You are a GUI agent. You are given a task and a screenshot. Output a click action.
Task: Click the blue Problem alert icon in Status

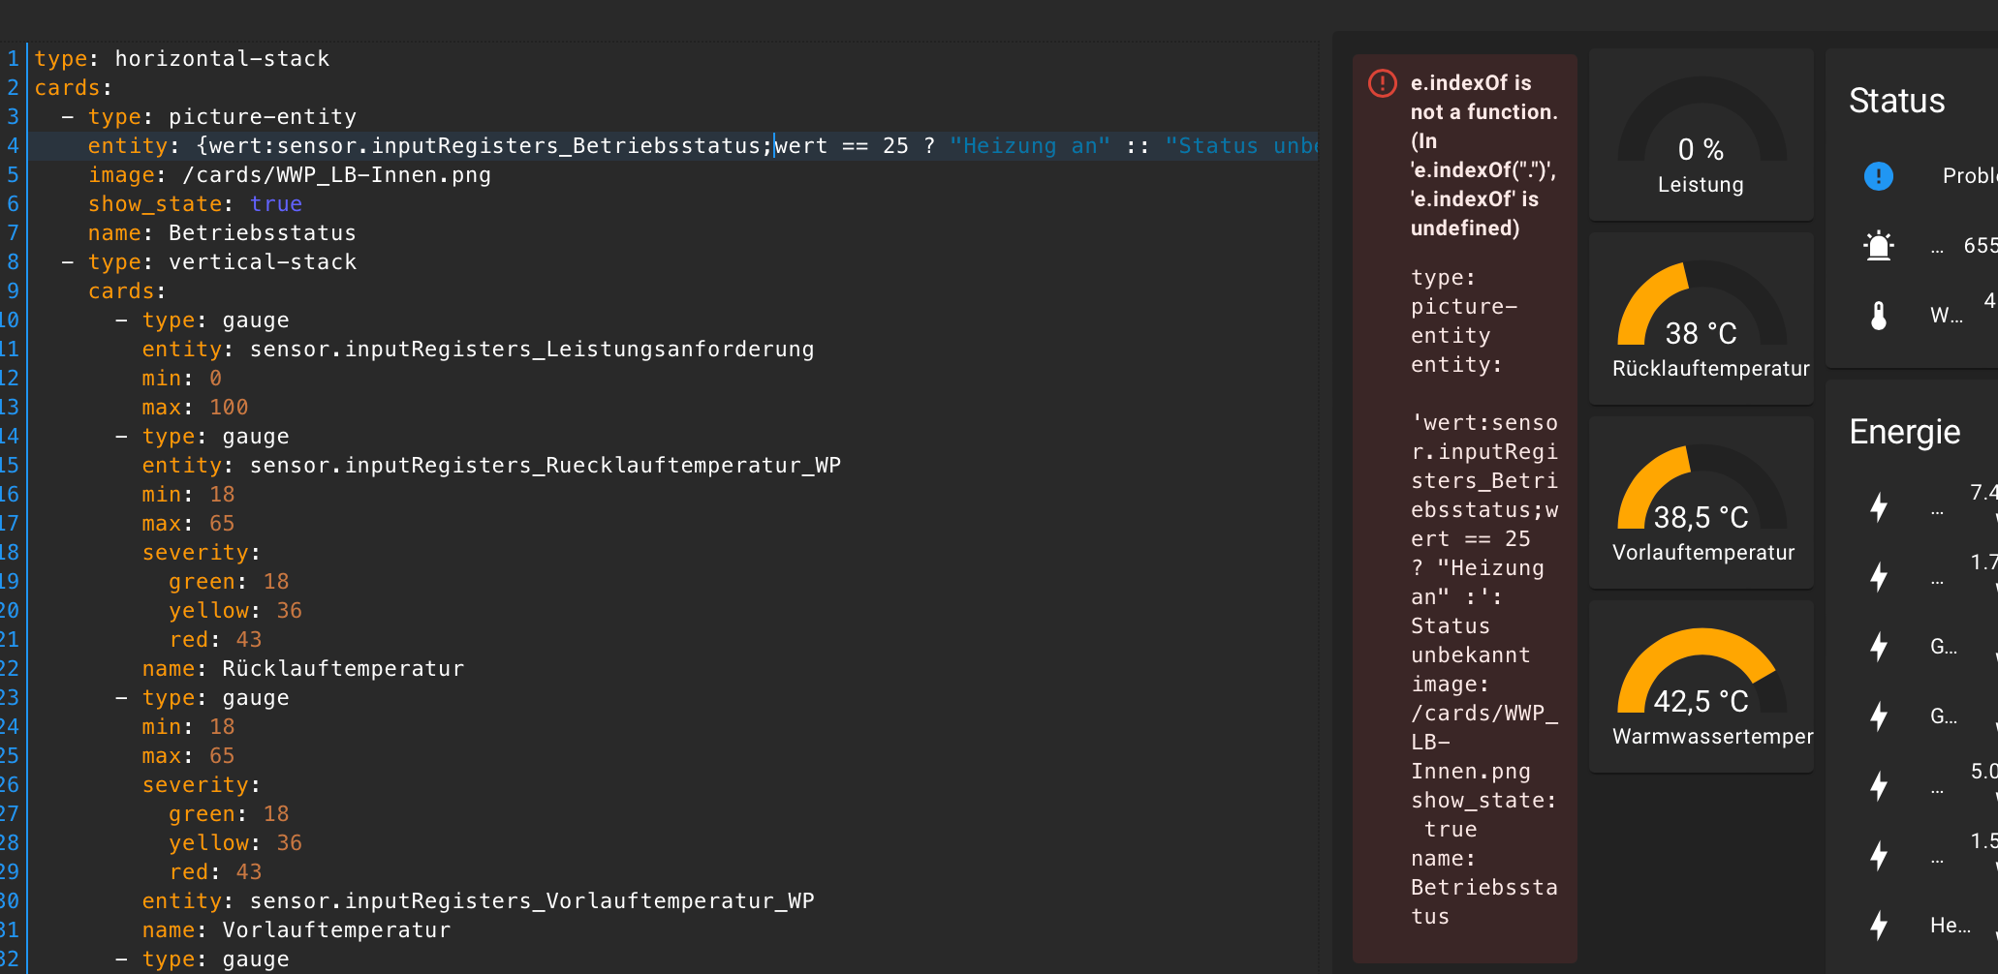pos(1878,176)
